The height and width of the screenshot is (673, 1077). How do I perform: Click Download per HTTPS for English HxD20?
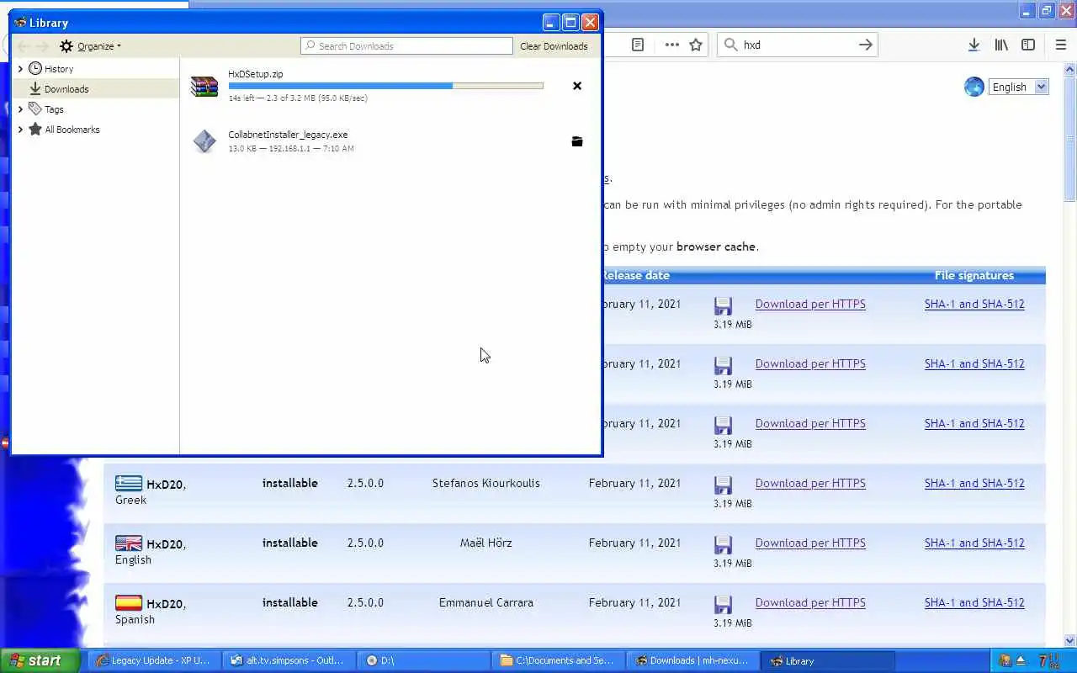810,543
